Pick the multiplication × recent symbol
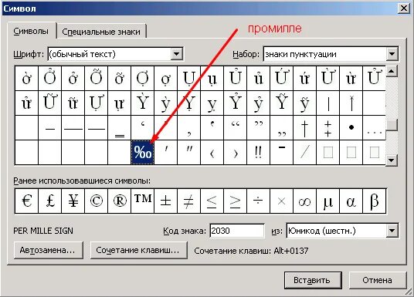The height and width of the screenshot is (297, 414). click(281, 201)
